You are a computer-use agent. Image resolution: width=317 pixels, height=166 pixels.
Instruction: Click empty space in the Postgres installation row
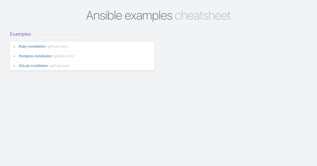(x=113, y=56)
